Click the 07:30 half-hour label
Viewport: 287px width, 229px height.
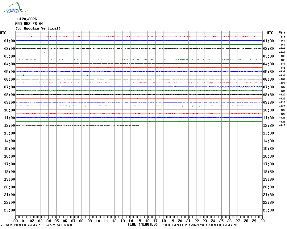click(268, 87)
